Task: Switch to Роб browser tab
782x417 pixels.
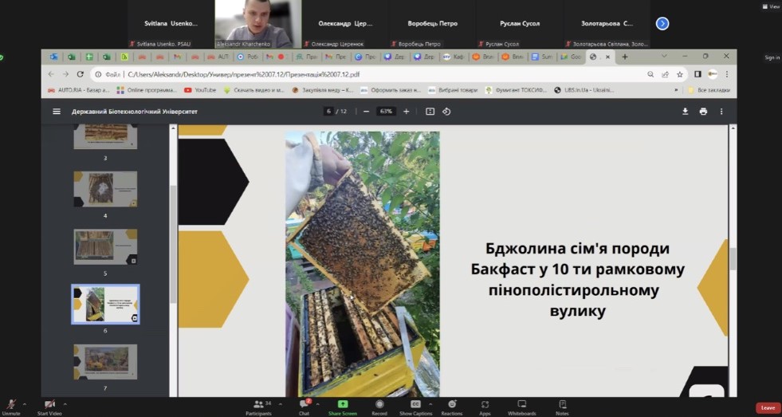Action: (x=247, y=57)
